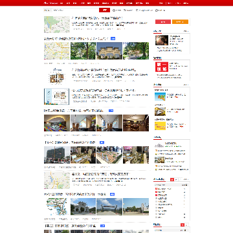Open the blue tag beside the stone-gate gallery headline
233x233 pixels.
[112, 194]
